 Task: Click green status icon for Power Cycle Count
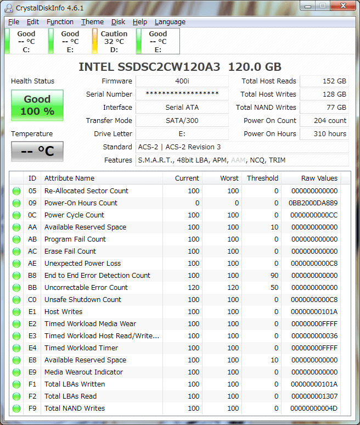[16, 215]
